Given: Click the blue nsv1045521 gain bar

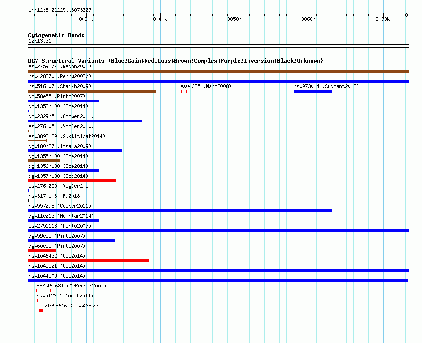Looking at the screenshot, I should [218, 270].
